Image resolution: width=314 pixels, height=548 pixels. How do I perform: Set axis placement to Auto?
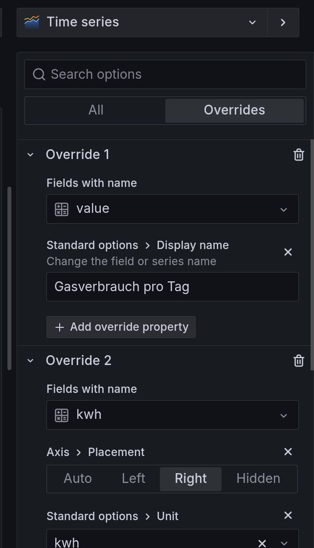pyautogui.click(x=78, y=479)
